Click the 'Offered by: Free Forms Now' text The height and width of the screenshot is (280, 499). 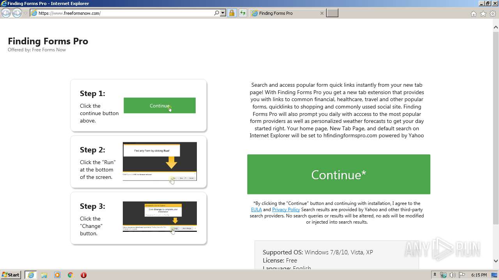click(x=37, y=50)
